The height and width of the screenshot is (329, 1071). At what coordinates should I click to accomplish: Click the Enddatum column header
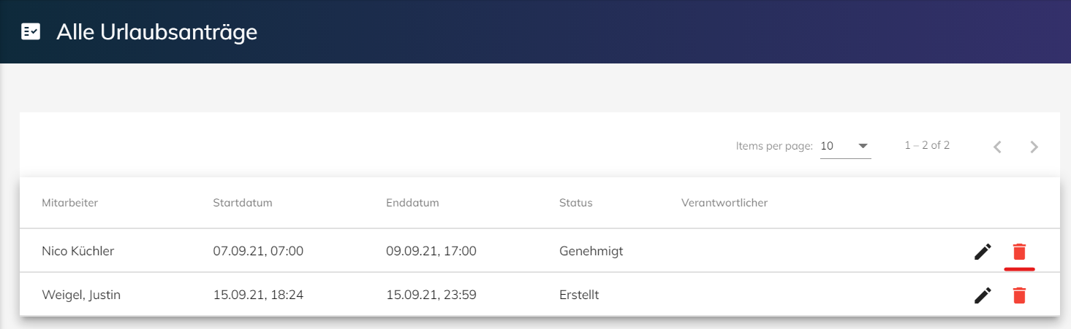pos(412,203)
